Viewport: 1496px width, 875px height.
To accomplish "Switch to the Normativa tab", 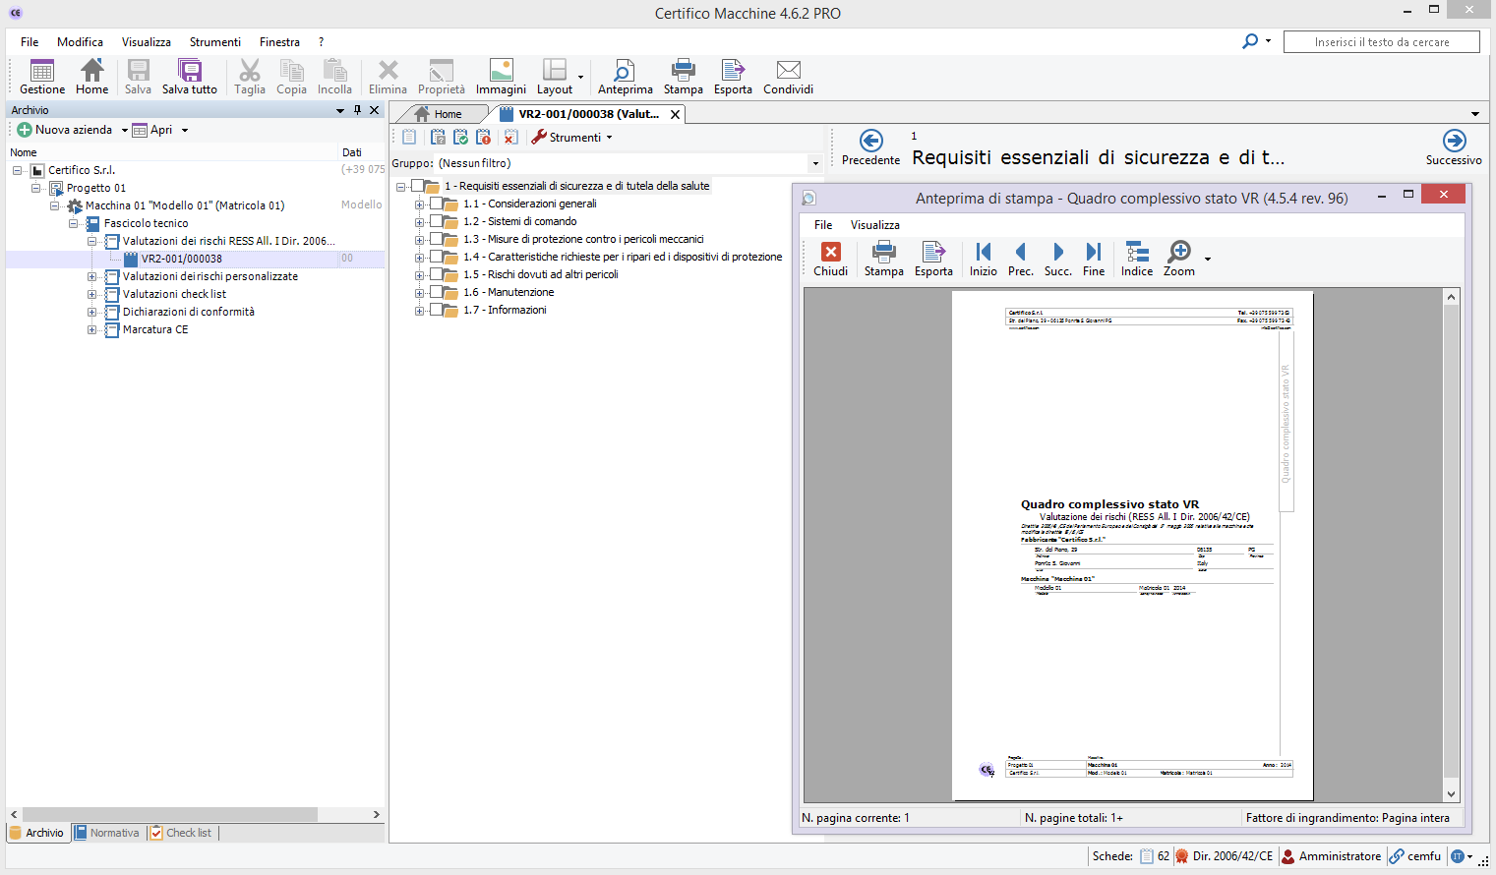I will tap(107, 833).
